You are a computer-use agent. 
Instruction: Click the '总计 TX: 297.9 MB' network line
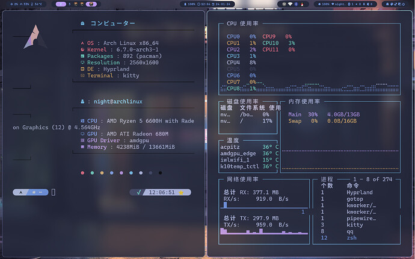pos(251,218)
